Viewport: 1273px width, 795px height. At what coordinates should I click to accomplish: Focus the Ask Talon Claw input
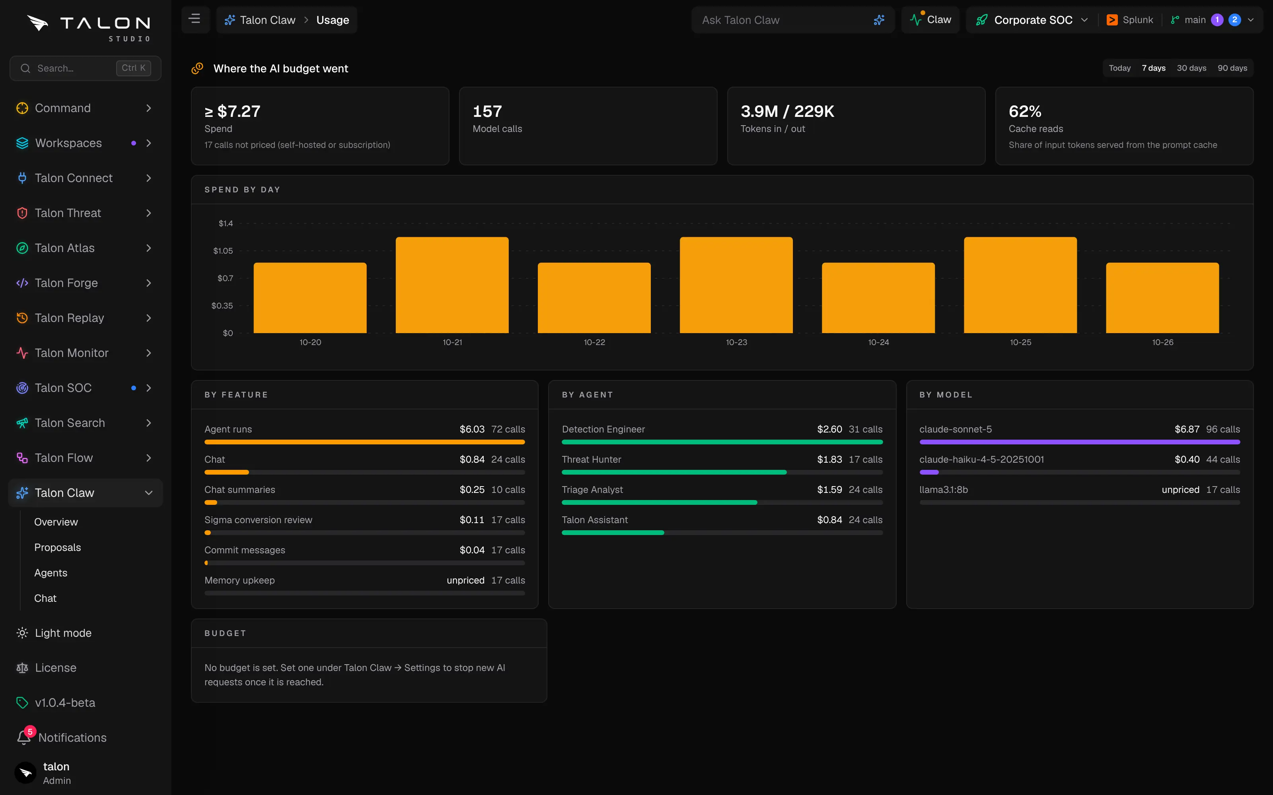tap(784, 20)
